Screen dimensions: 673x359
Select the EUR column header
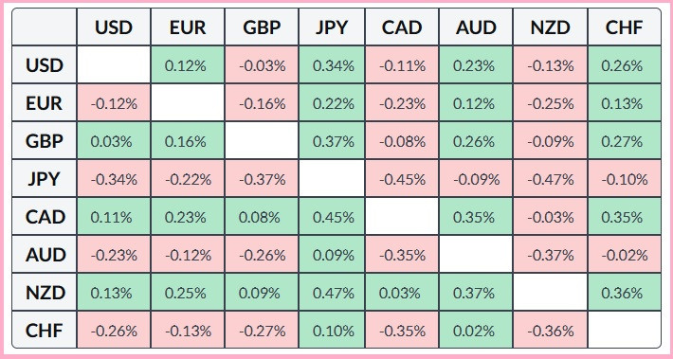pos(188,27)
